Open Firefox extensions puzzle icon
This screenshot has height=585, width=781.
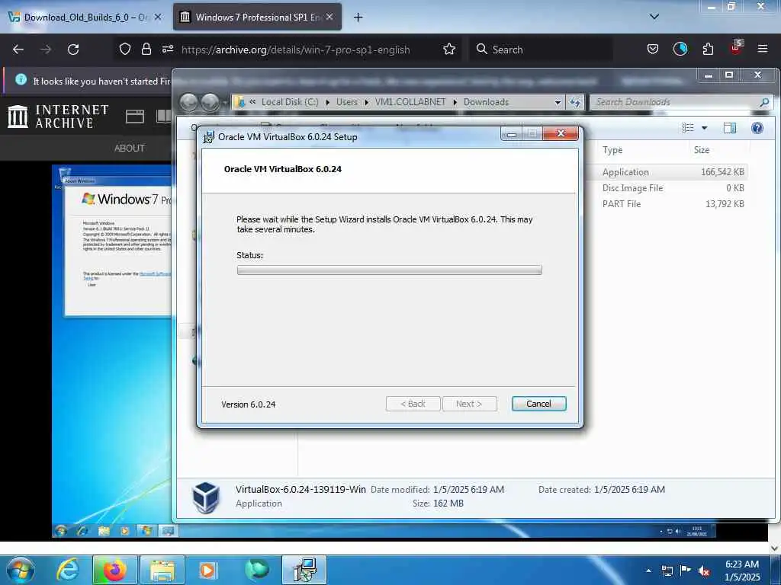coord(708,50)
